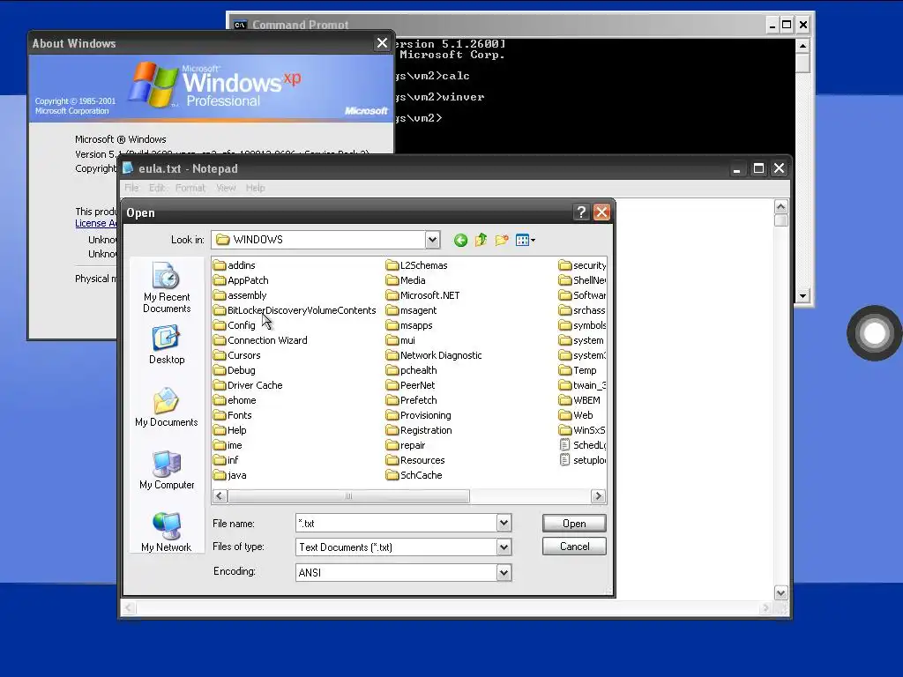Image resolution: width=903 pixels, height=677 pixels.
Task: Select the SchedLg text file
Action: (583, 445)
